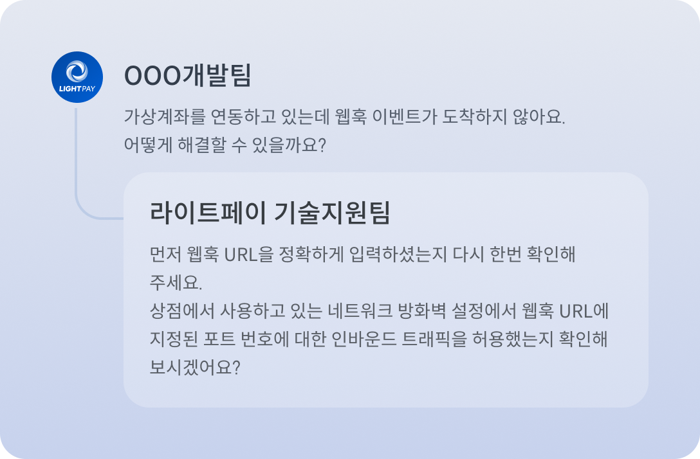Click the 어떻게 해결할 수 있을까요? line
Image resolution: width=700 pixels, height=459 pixels.
[225, 145]
